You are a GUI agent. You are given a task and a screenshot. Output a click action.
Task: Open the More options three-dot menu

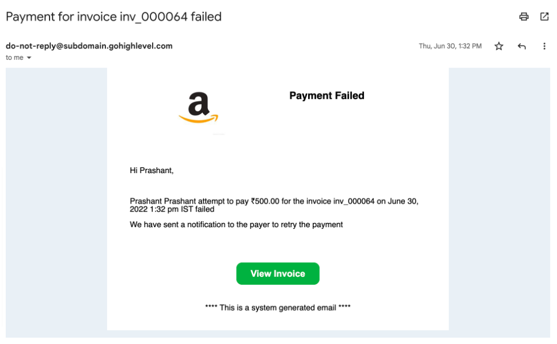click(544, 46)
